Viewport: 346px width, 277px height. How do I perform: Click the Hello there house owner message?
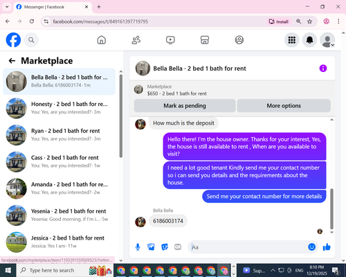[x=244, y=146]
